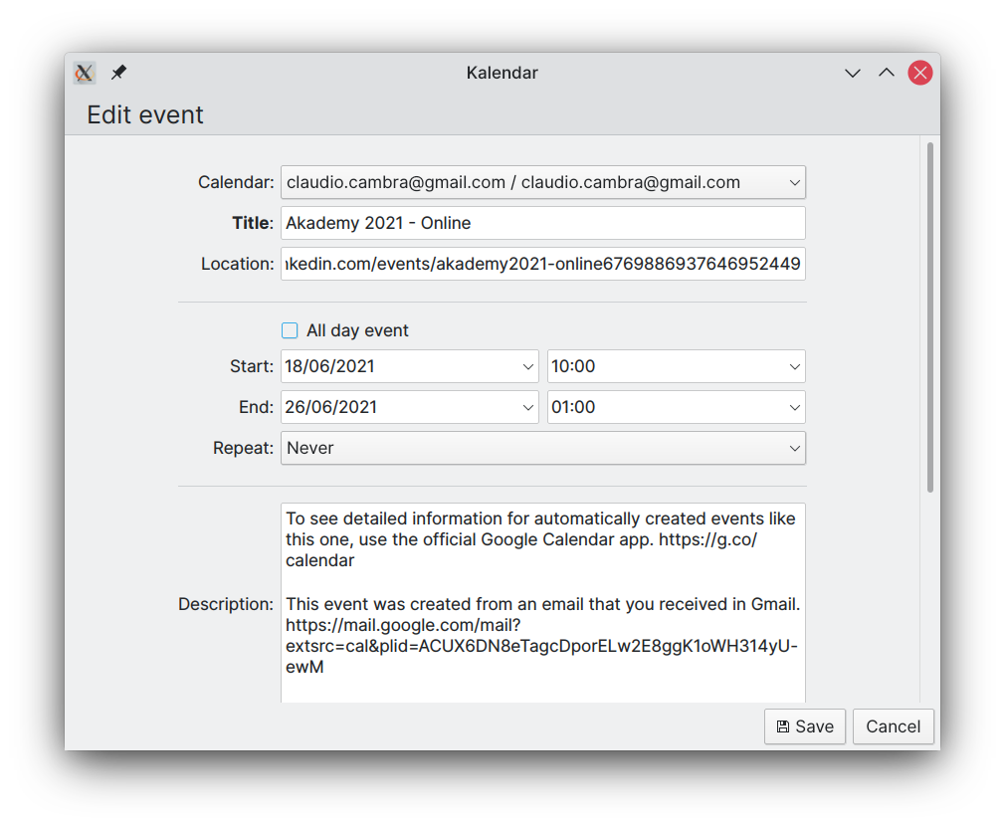Toggle the pin window icon
Viewport: 1005px width, 827px height.
click(118, 73)
